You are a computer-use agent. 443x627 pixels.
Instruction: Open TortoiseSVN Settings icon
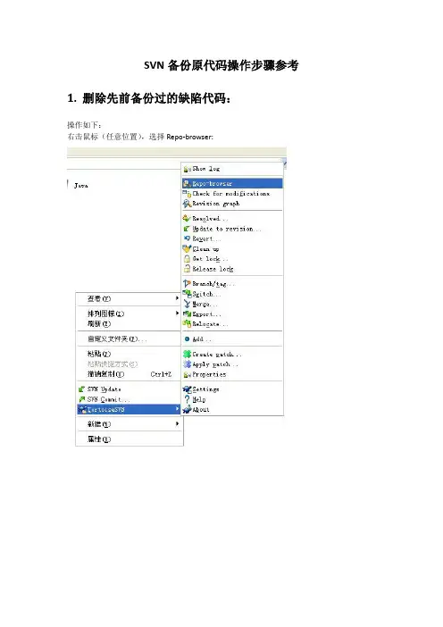[187, 389]
